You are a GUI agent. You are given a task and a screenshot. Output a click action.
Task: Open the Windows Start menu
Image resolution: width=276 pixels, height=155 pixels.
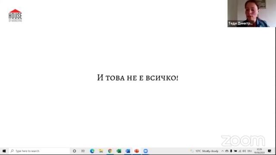coord(4,151)
